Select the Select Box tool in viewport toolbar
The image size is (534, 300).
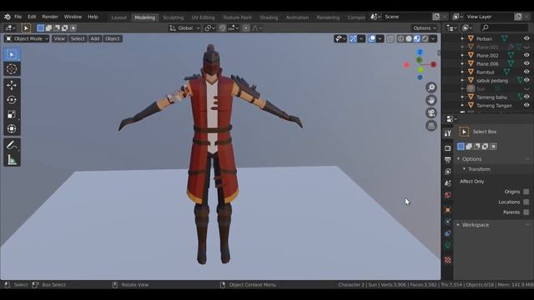12,54
